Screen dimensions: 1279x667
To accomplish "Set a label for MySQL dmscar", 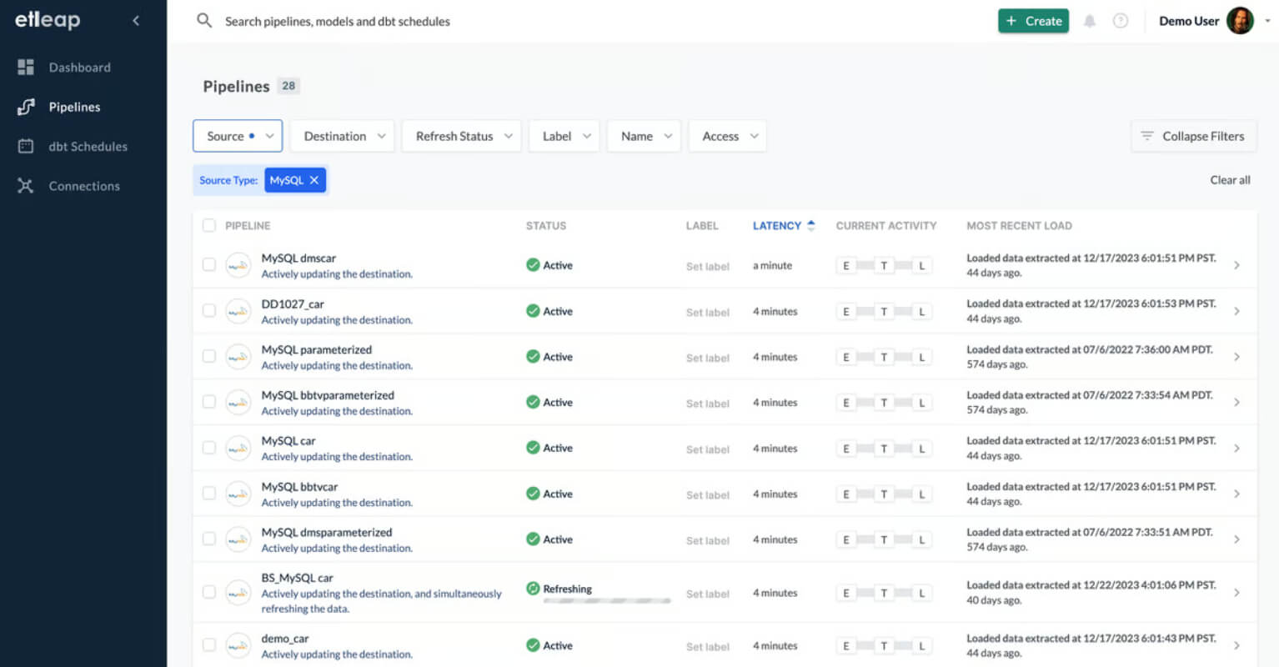I will point(708,267).
